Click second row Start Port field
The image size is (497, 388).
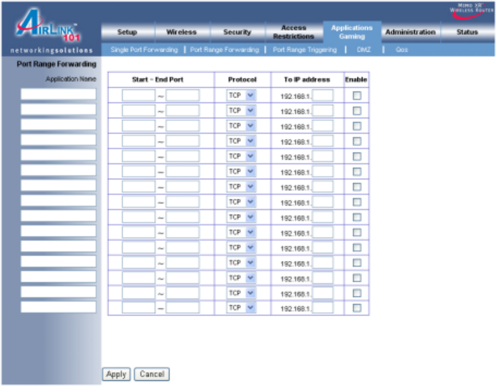(139, 110)
